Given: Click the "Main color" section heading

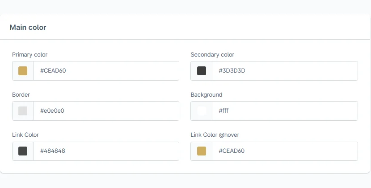Looking at the screenshot, I should pyautogui.click(x=28, y=28).
